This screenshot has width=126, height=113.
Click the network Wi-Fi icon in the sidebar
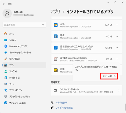pos(6,53)
